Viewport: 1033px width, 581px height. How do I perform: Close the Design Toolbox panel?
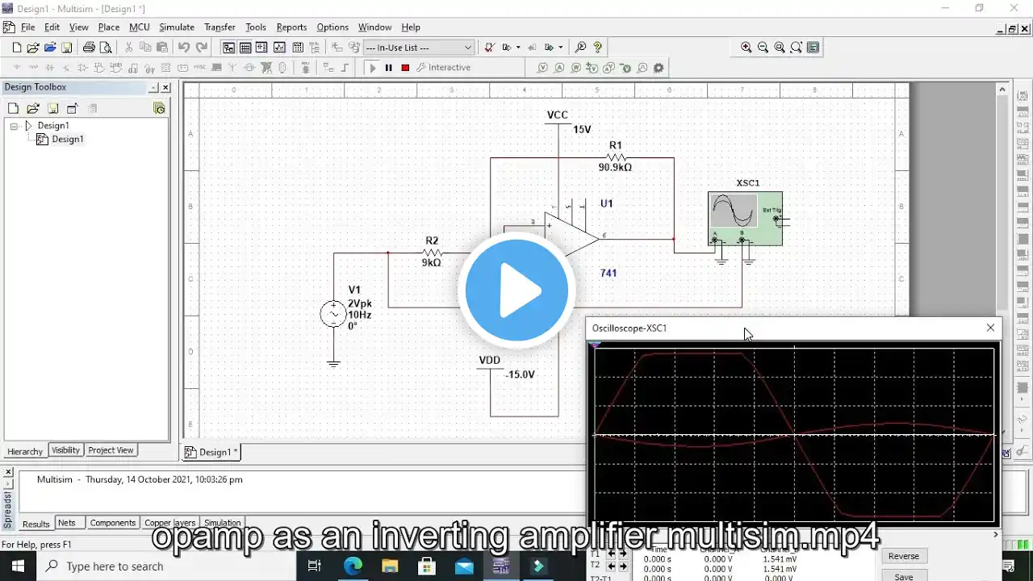(x=166, y=87)
